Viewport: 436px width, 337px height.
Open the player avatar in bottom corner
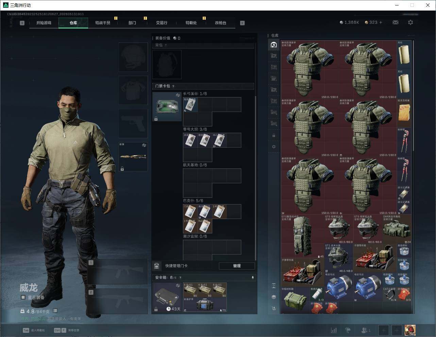click(410, 330)
